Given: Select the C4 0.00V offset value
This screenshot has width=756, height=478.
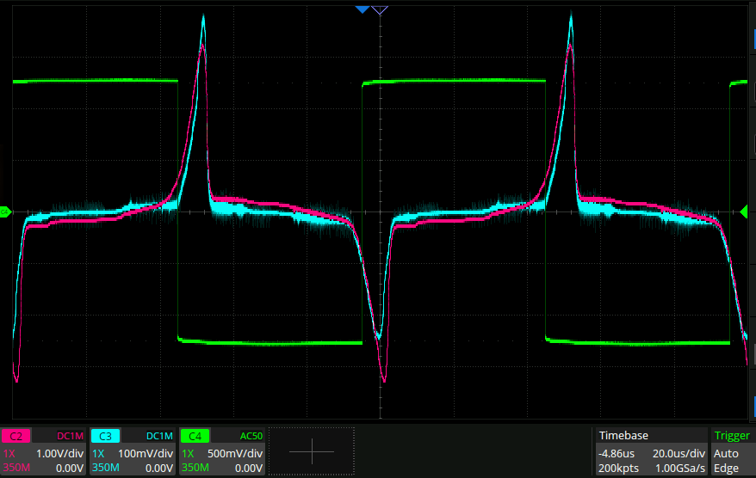Looking at the screenshot, I should point(249,468).
